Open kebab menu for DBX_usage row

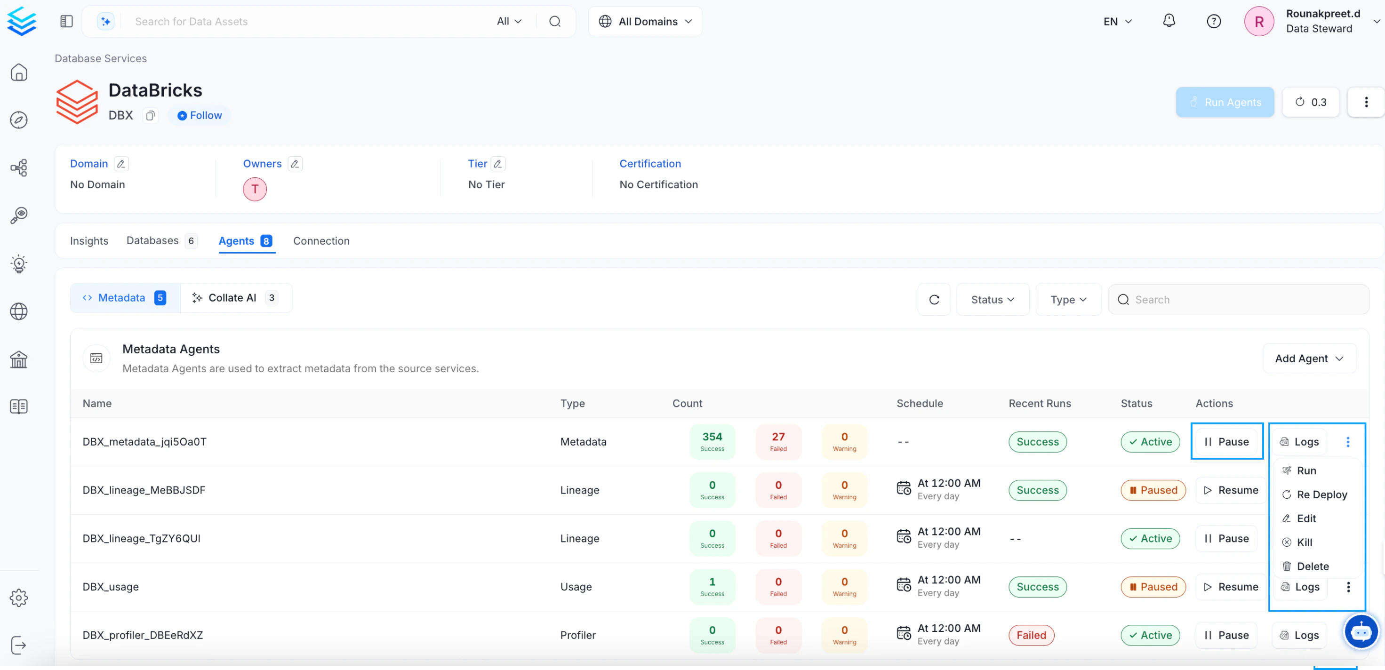click(x=1348, y=587)
